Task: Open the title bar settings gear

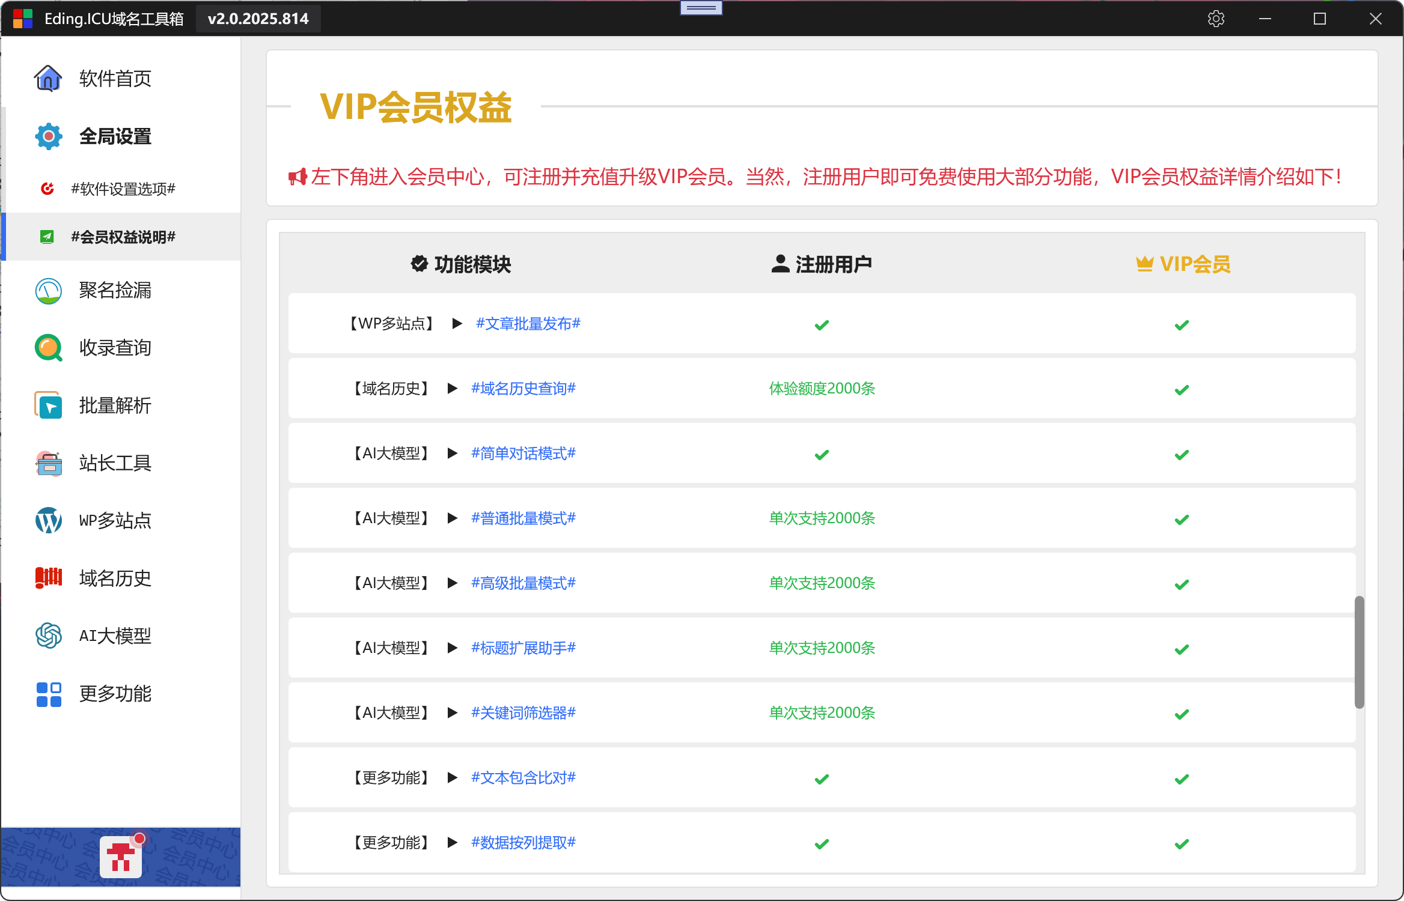Action: [x=1216, y=19]
